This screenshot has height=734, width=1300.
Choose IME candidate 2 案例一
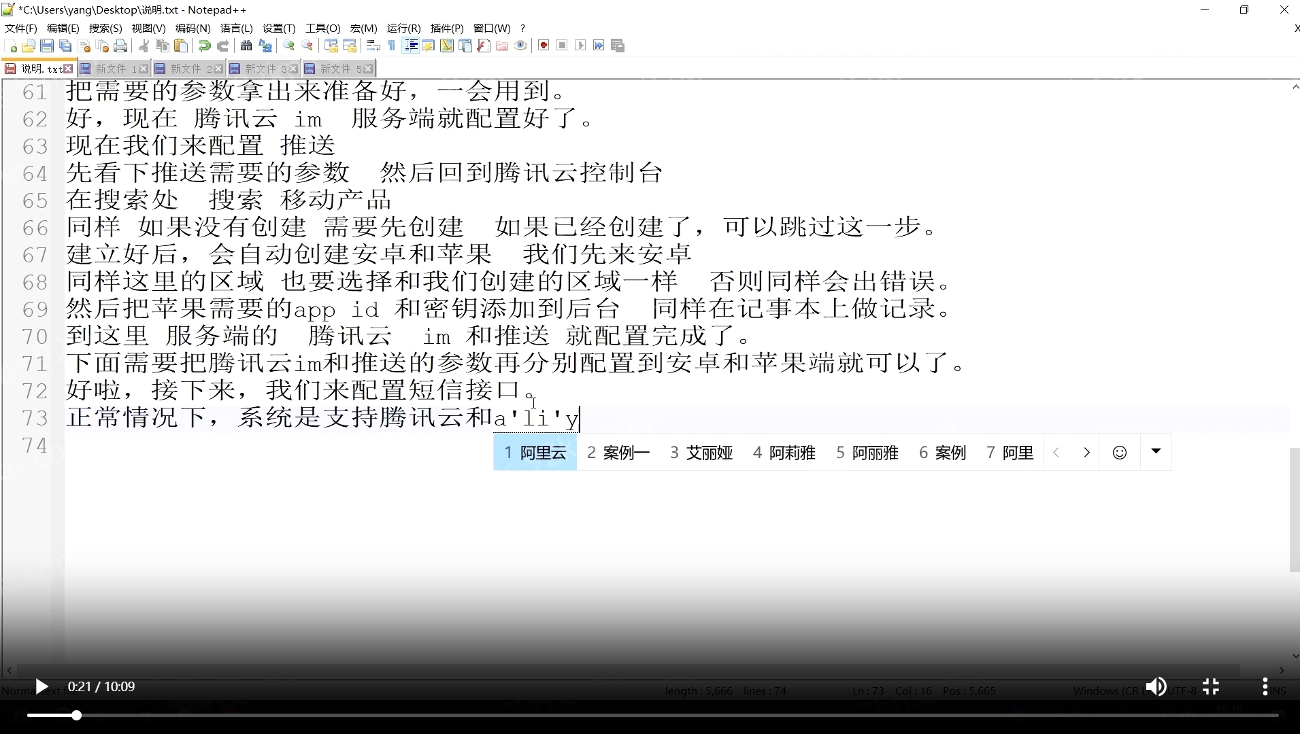[x=618, y=453]
